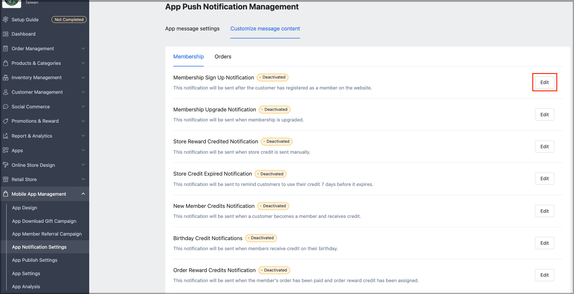Image resolution: width=574 pixels, height=294 pixels.
Task: Collapse the Mobile App Management chevron
Action: [83, 194]
